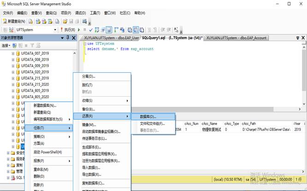307x191 pixels.
Task: Click the 新建查询(N) toolbar button
Action: point(14,21)
